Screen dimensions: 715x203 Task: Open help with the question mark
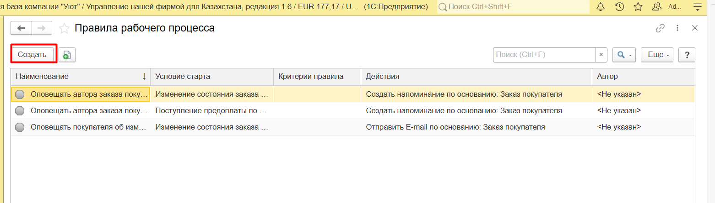(687, 55)
